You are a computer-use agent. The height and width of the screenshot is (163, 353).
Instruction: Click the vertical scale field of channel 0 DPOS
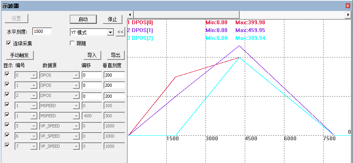115,75
